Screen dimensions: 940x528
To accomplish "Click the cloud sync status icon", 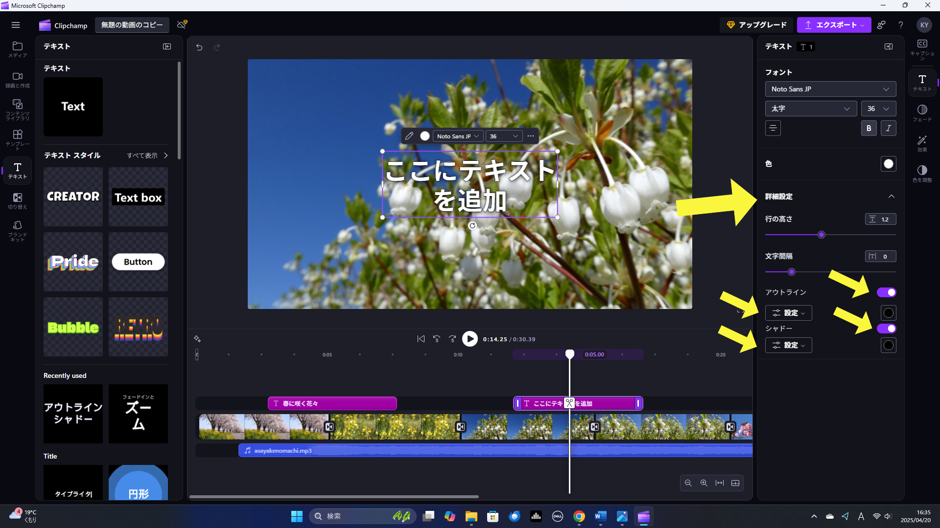I will click(x=182, y=24).
